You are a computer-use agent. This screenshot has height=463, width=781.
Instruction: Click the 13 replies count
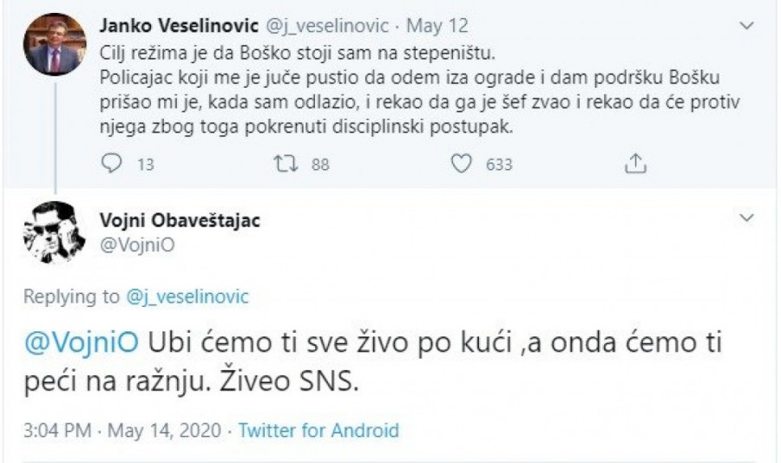click(145, 164)
